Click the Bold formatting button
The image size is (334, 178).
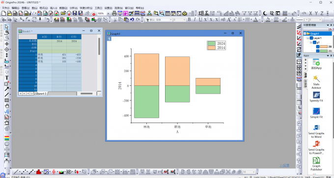pyautogui.click(x=189, y=20)
